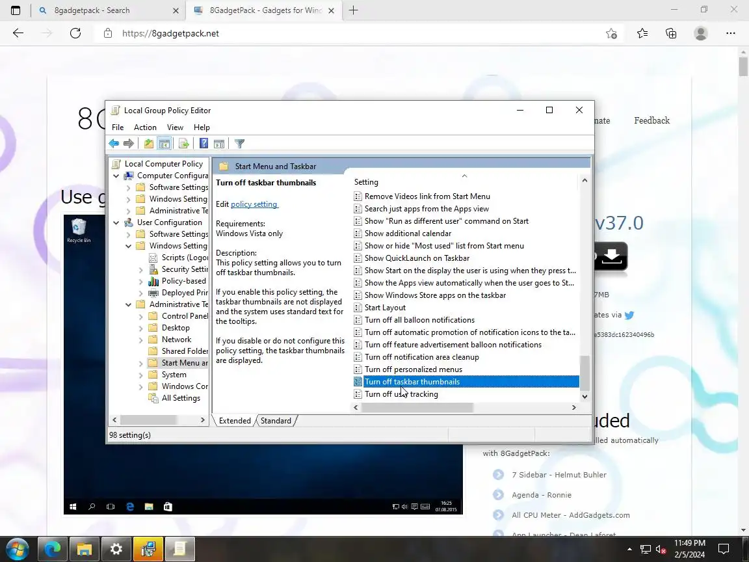Viewport: 749px width, 562px height.
Task: Click the browser Back arrow
Action: pos(18,33)
